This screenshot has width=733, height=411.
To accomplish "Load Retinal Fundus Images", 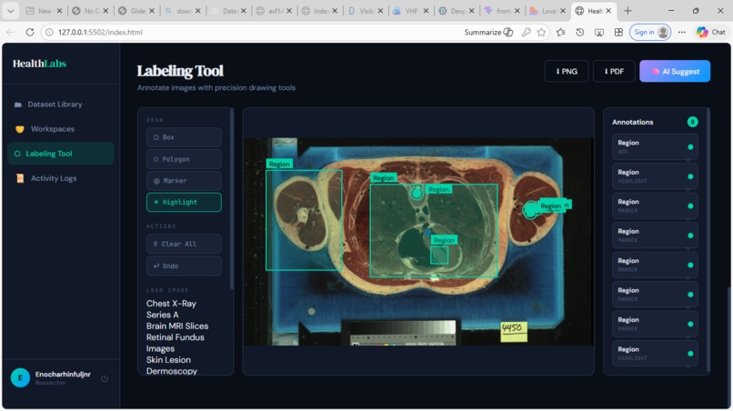I will click(x=175, y=343).
